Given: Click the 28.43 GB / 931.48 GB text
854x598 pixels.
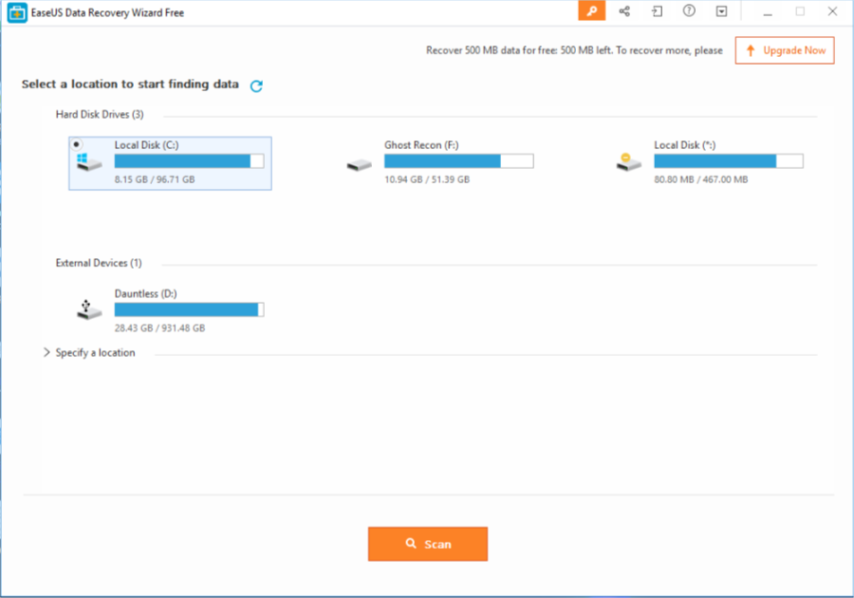Looking at the screenshot, I should (x=159, y=327).
